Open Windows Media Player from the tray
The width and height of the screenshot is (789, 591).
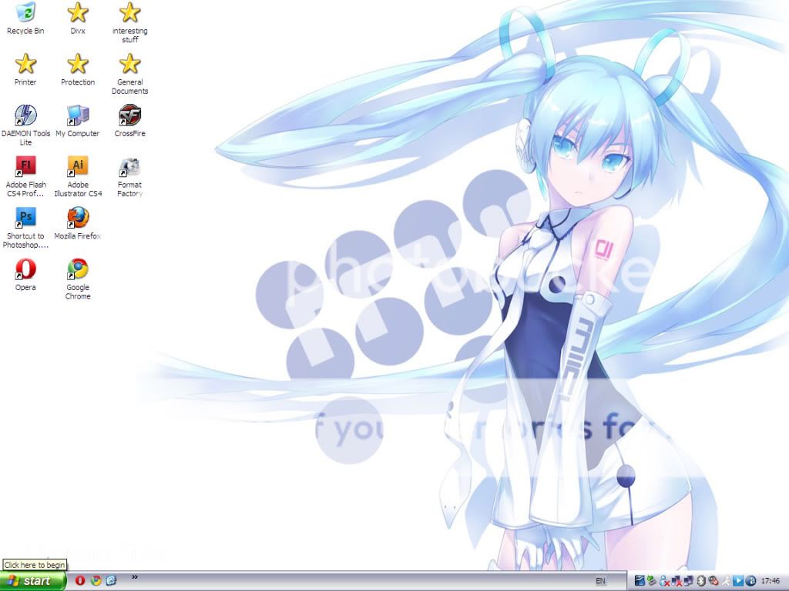click(x=738, y=581)
